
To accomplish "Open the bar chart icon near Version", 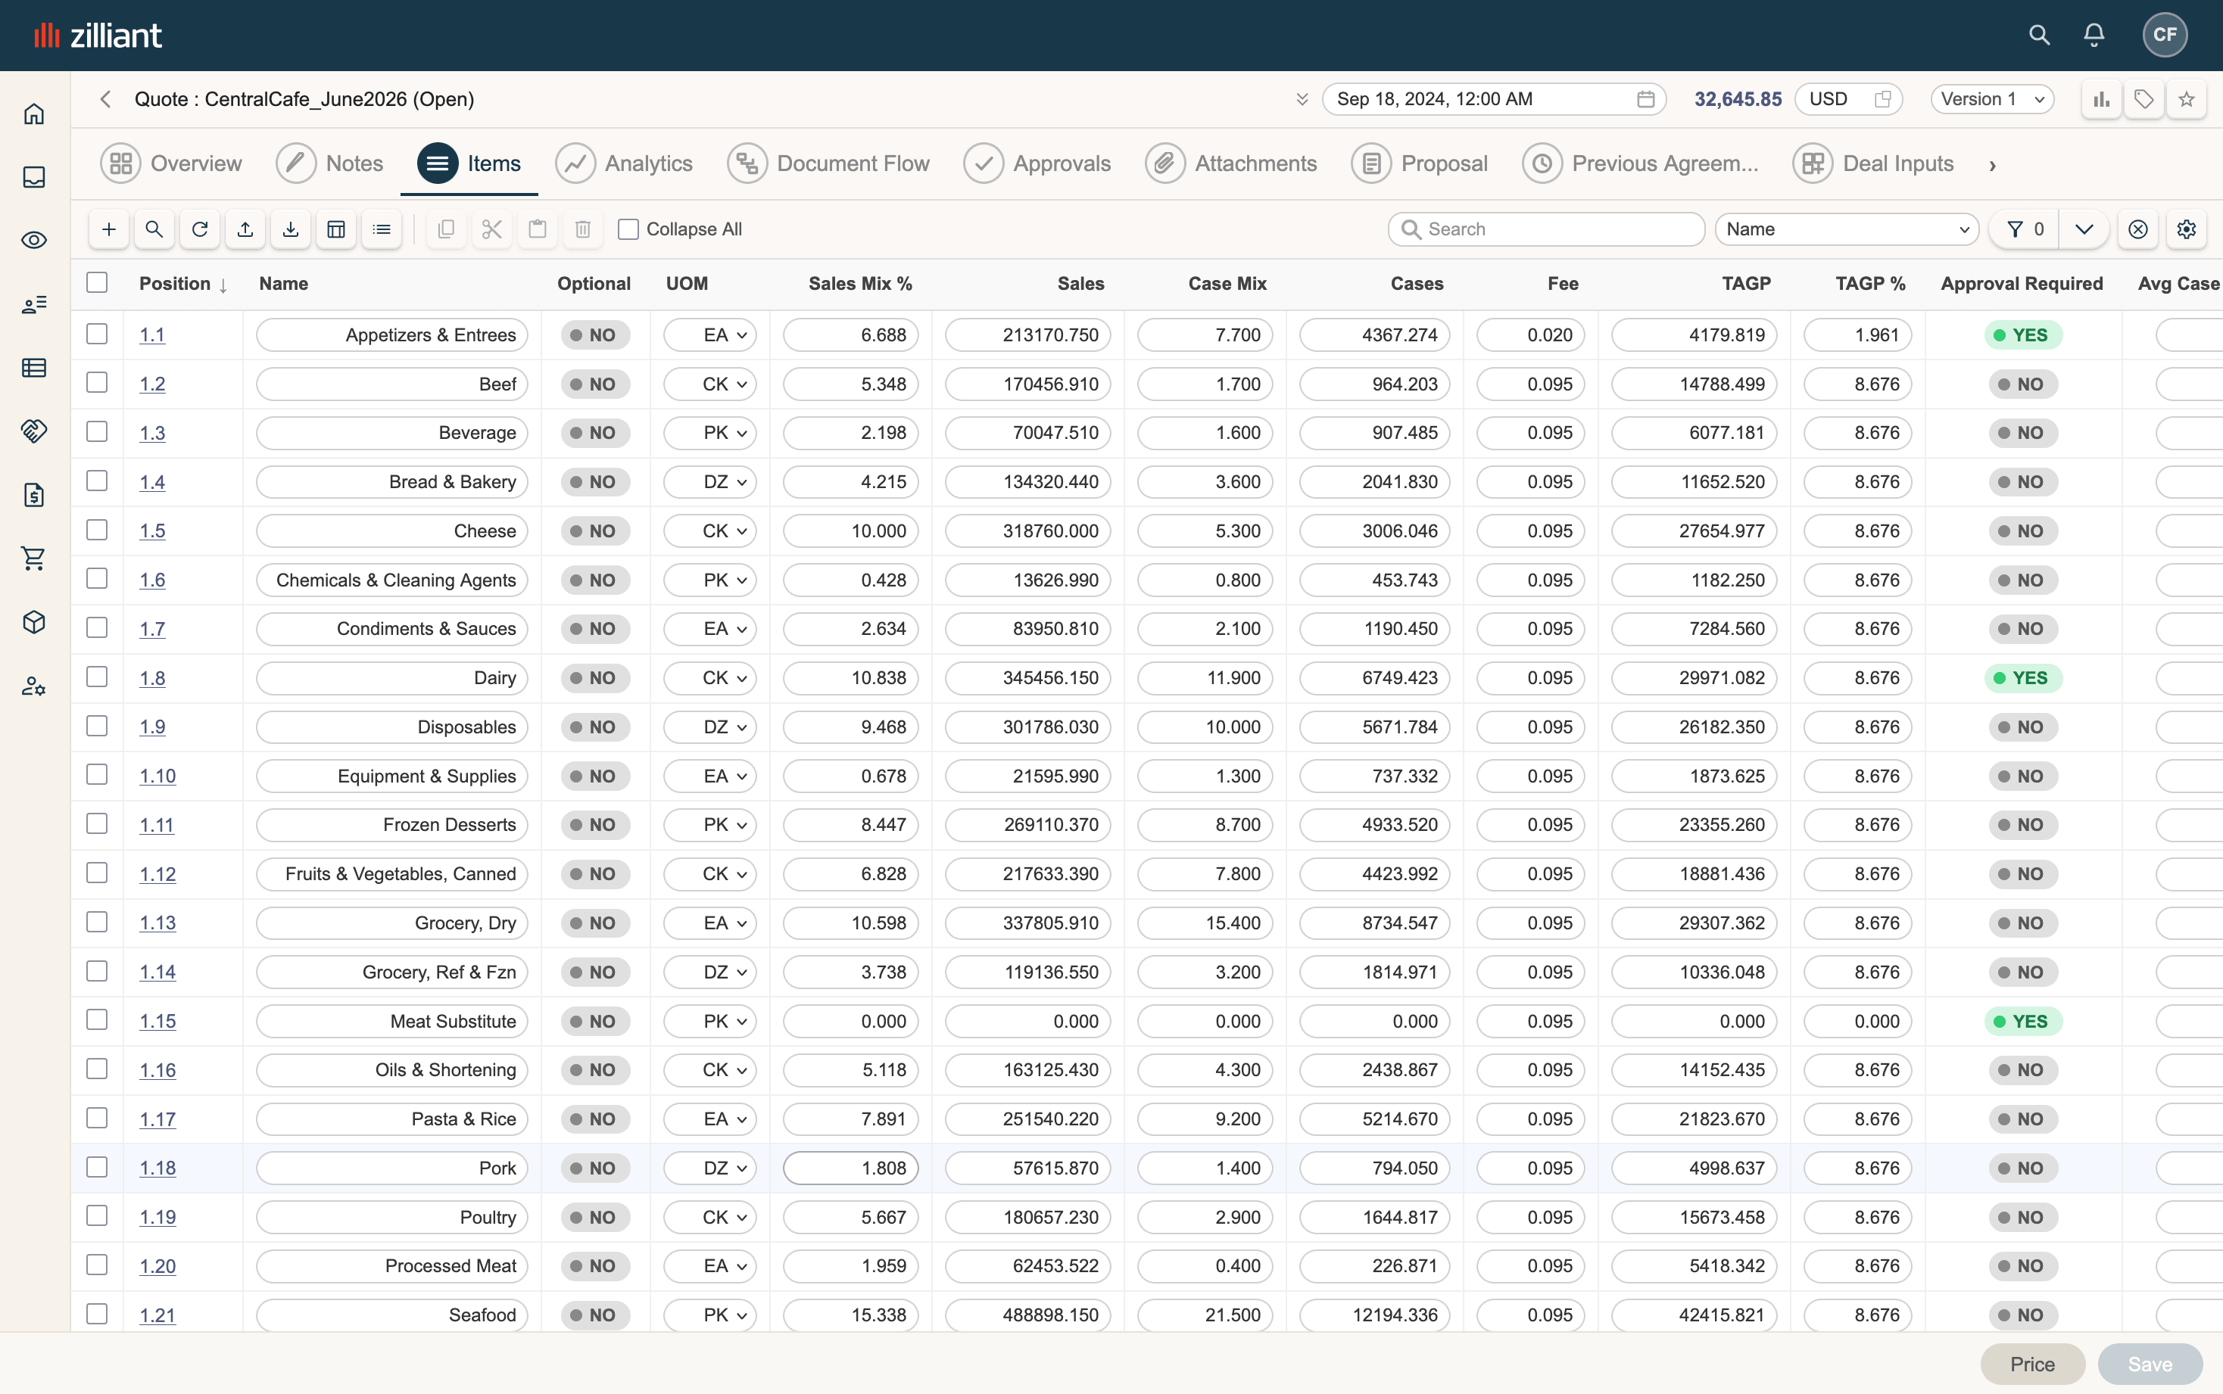I will (2101, 98).
